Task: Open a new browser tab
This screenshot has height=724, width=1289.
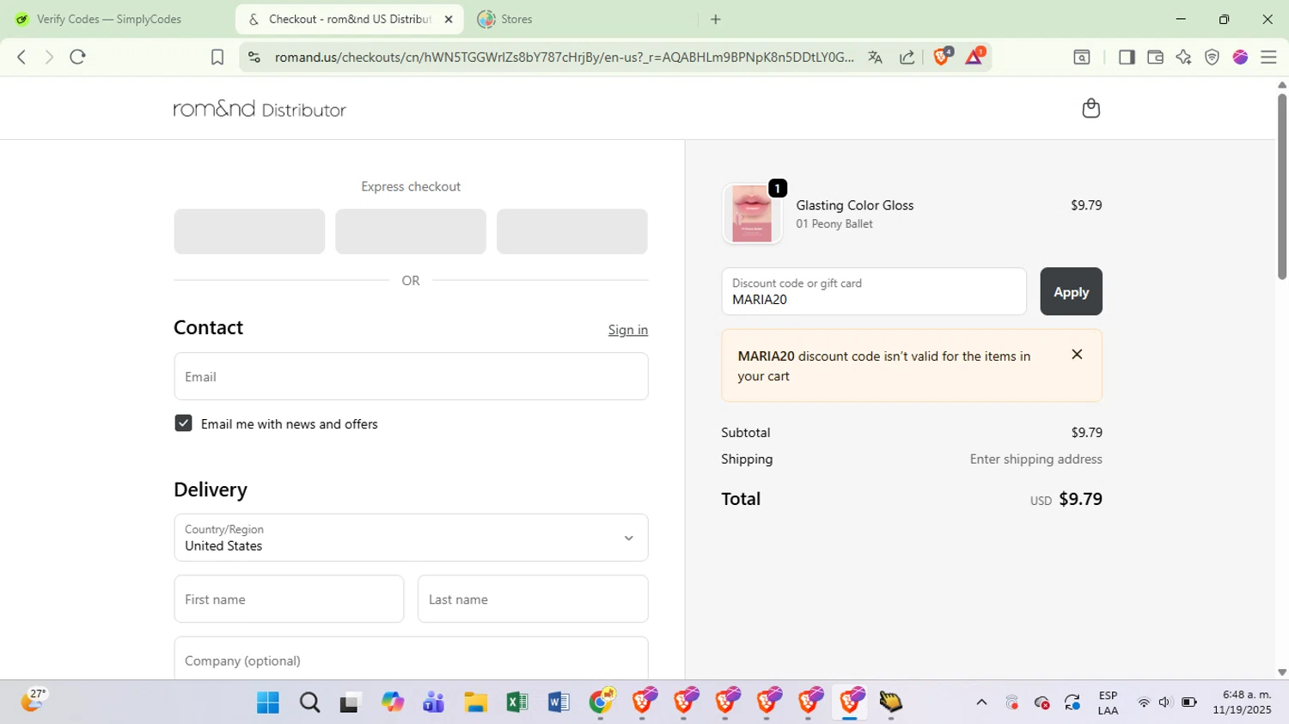Action: (x=716, y=19)
